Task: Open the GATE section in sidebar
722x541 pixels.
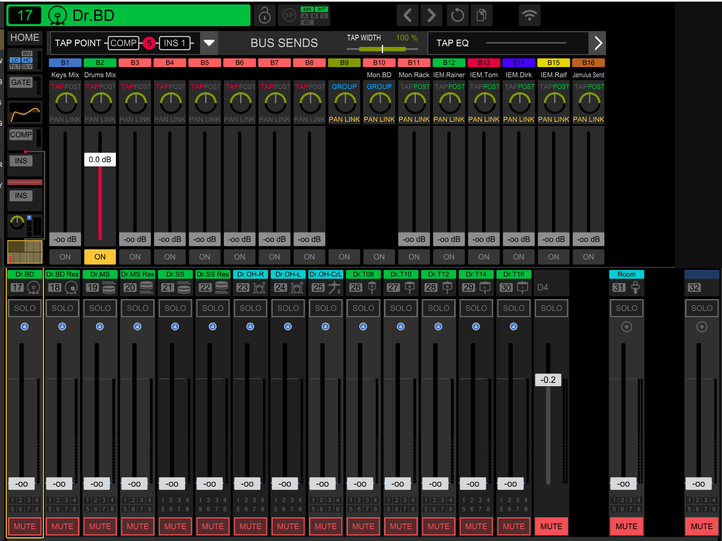Action: pyautogui.click(x=21, y=83)
